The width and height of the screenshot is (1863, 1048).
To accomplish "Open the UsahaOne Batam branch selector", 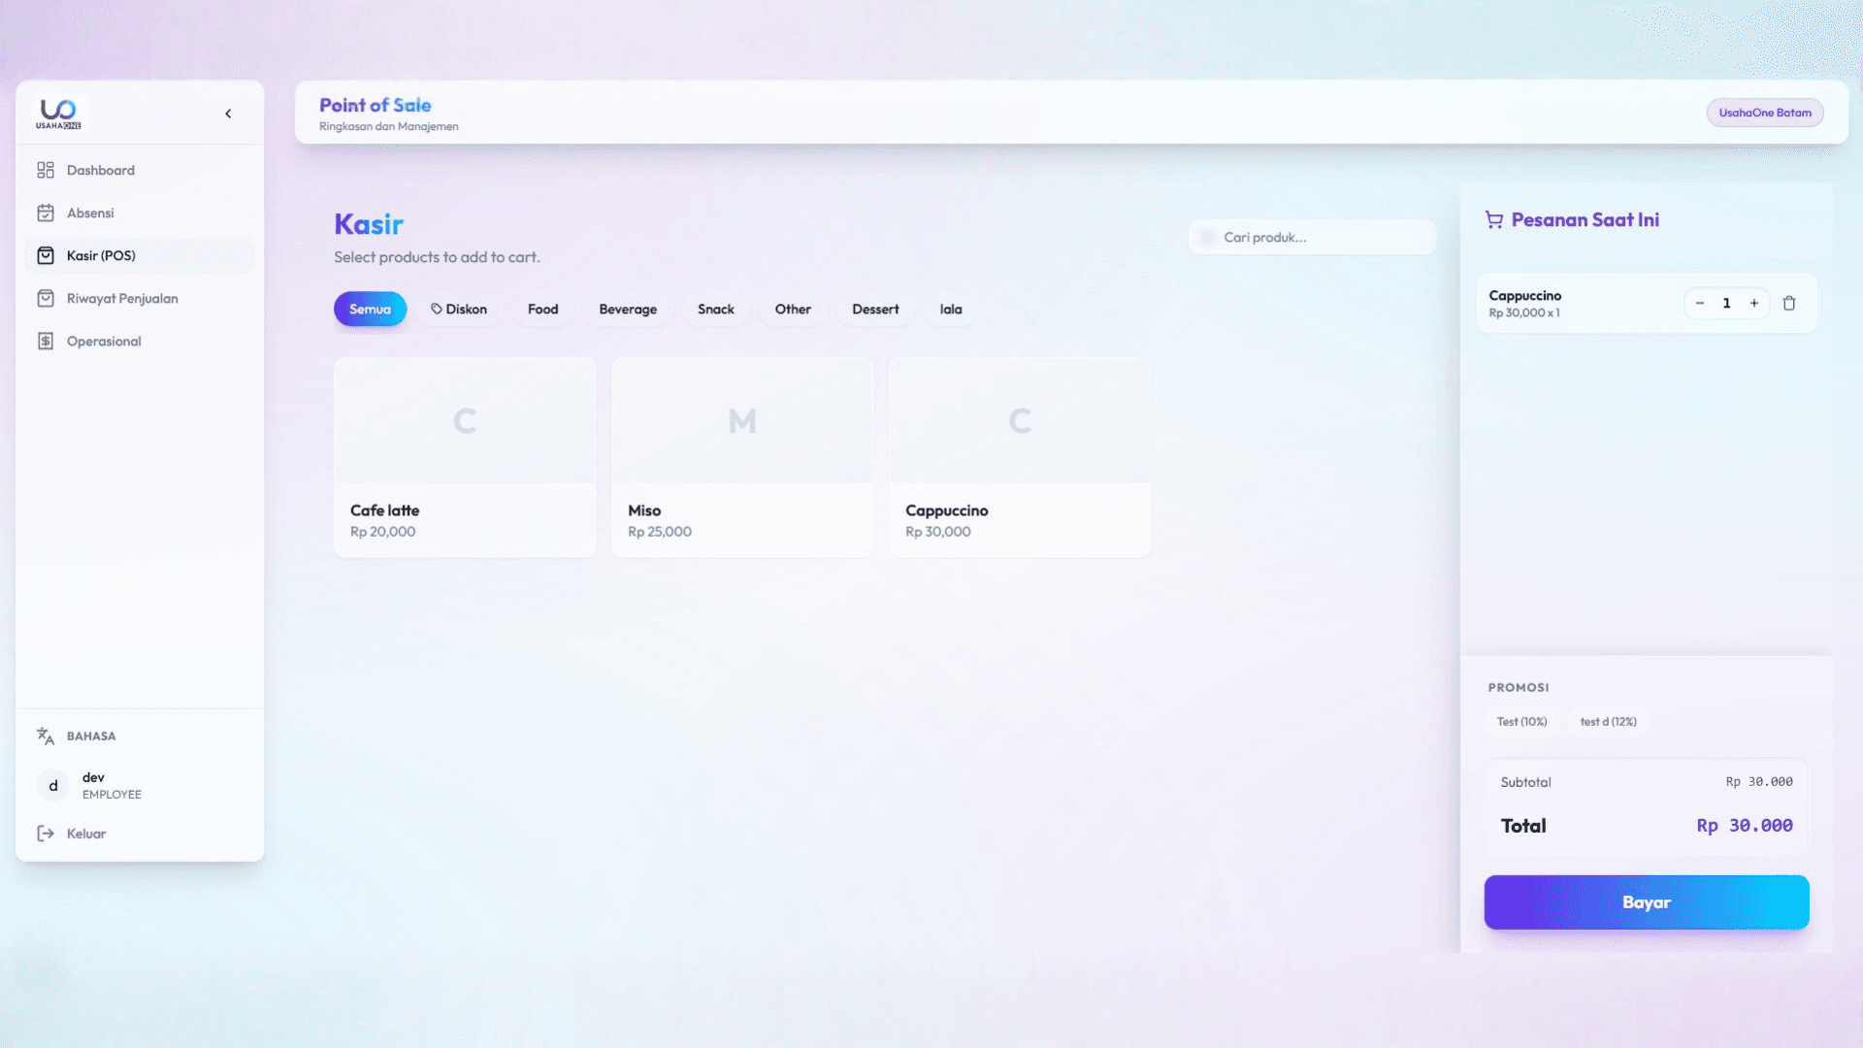I will tap(1764, 113).
